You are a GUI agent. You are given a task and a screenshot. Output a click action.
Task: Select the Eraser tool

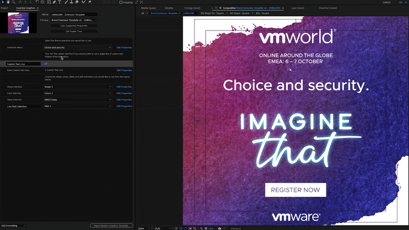(77, 2)
